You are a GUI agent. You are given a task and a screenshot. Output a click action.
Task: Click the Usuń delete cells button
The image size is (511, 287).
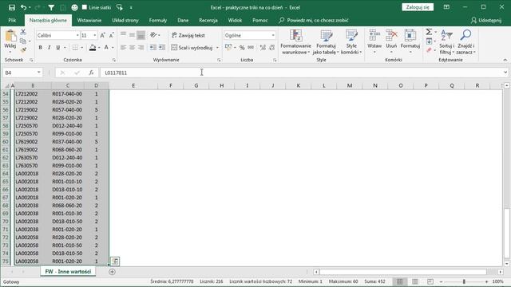click(391, 41)
